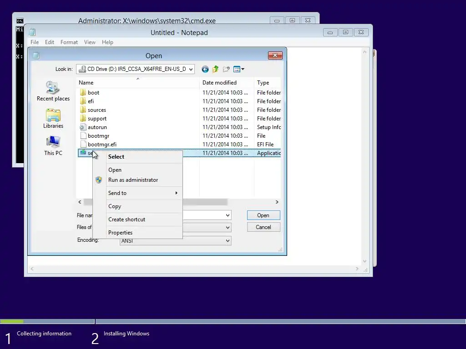
Task: Click the cmd.exe window system icon
Action: 20,21
